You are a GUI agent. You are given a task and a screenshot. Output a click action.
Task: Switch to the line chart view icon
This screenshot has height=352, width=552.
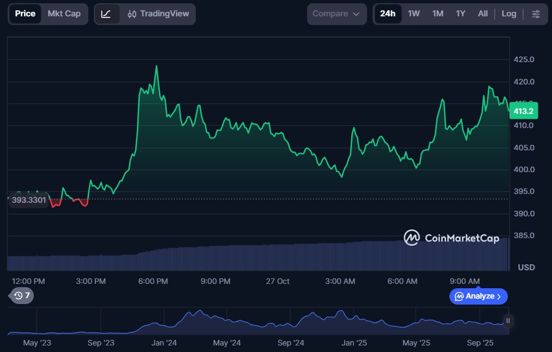pyautogui.click(x=106, y=14)
